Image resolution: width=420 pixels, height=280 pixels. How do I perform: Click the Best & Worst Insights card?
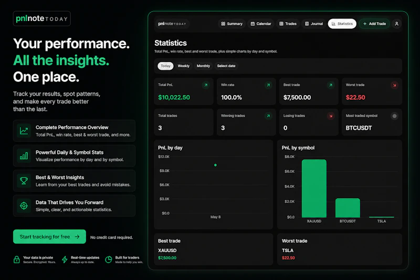(x=74, y=181)
